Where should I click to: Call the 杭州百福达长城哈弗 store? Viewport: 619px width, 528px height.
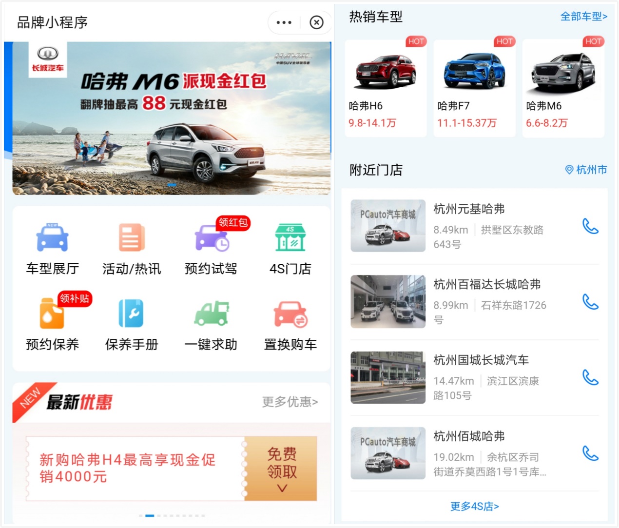pyautogui.click(x=590, y=302)
